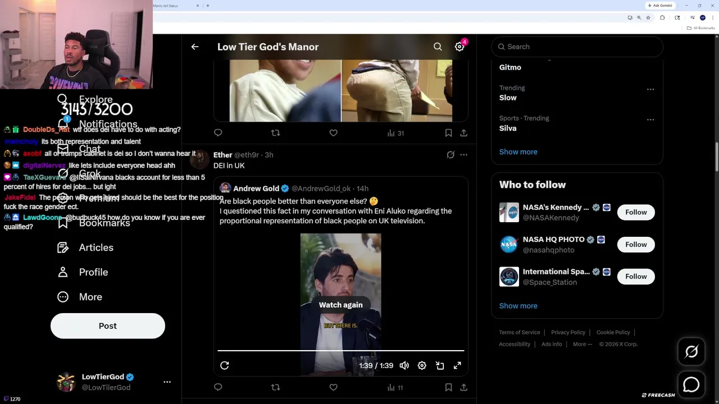The height and width of the screenshot is (404, 719).
Task: Like Ether's DEI in UK post
Action: [333, 387]
